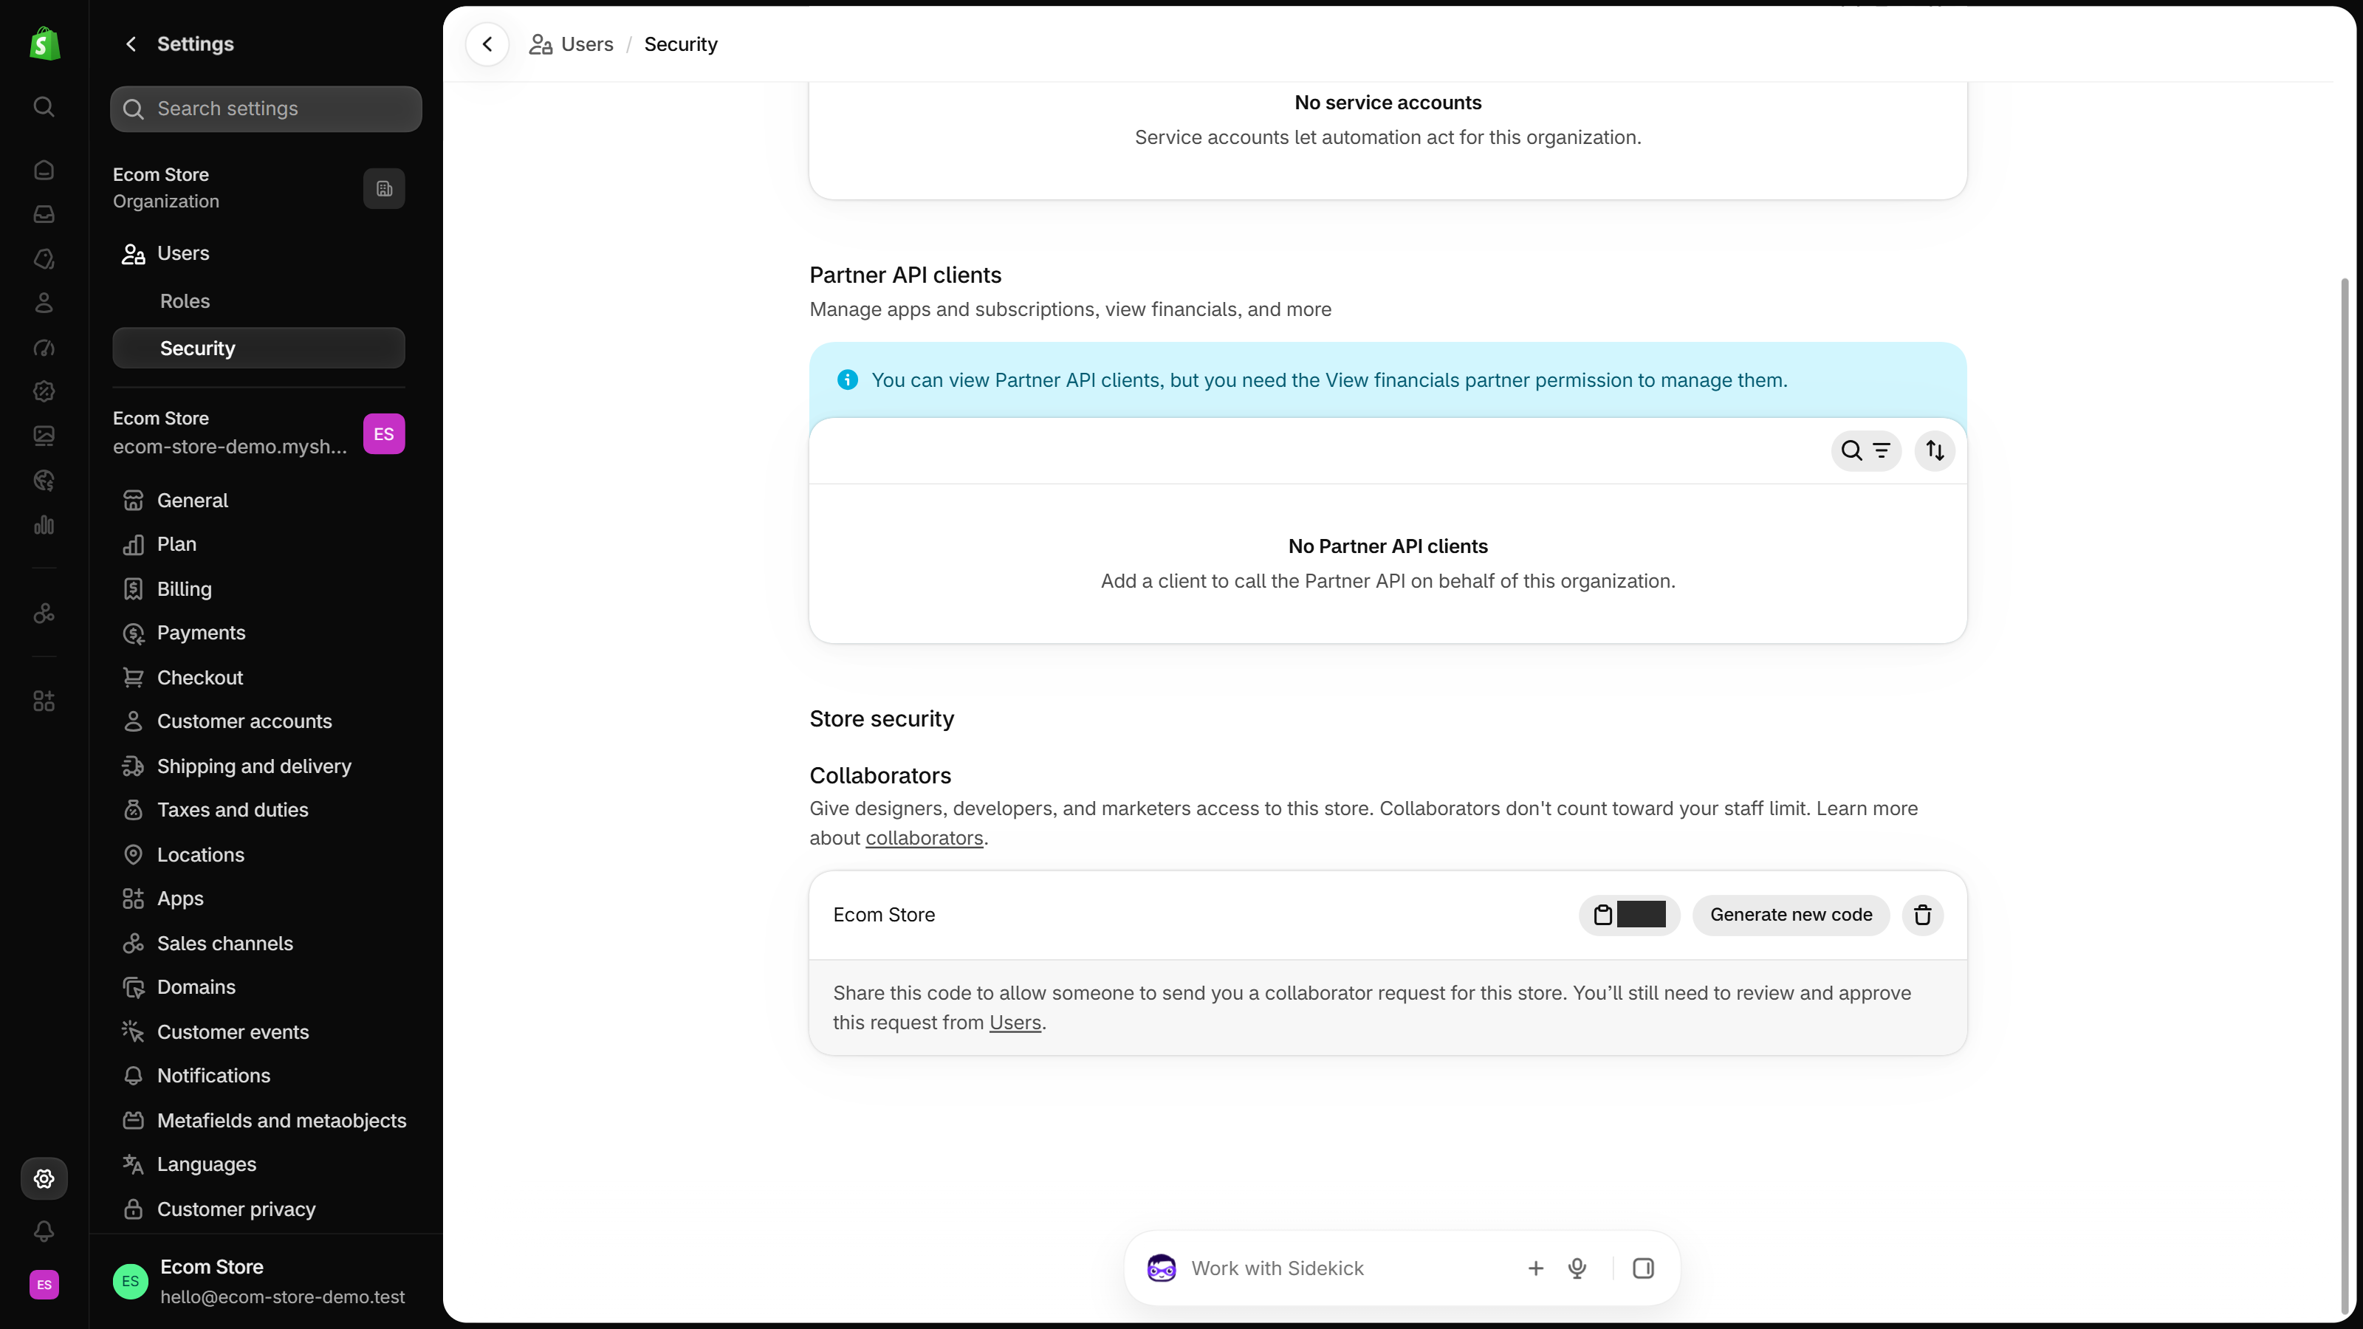The height and width of the screenshot is (1329, 2363).
Task: Activate the Sidekick microphone icon
Action: (x=1577, y=1268)
